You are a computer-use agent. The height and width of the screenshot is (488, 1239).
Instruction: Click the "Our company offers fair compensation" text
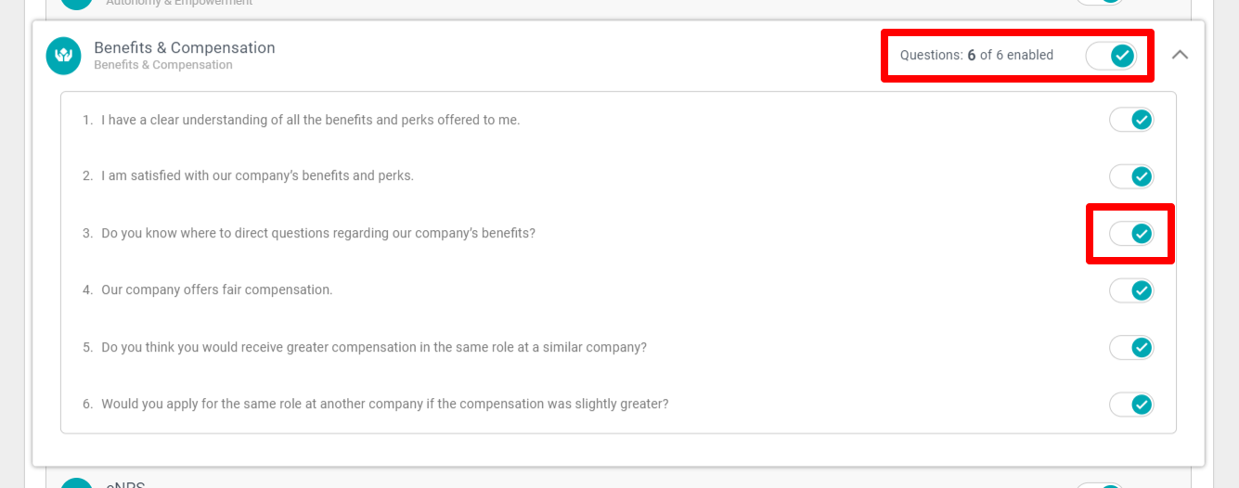click(216, 289)
